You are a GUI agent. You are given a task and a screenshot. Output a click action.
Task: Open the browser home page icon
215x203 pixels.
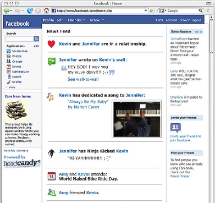tap(46, 10)
